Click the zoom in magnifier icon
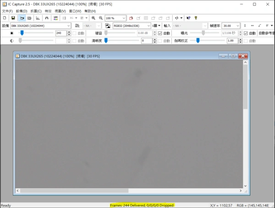The image size is (275, 208). point(93,18)
